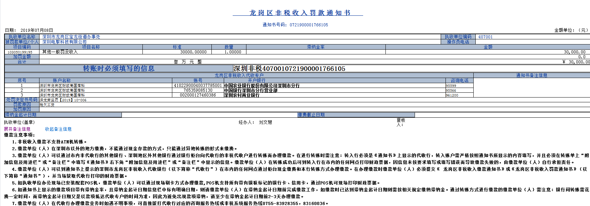Click the total amount ¥ 30,000.00

(576, 62)
